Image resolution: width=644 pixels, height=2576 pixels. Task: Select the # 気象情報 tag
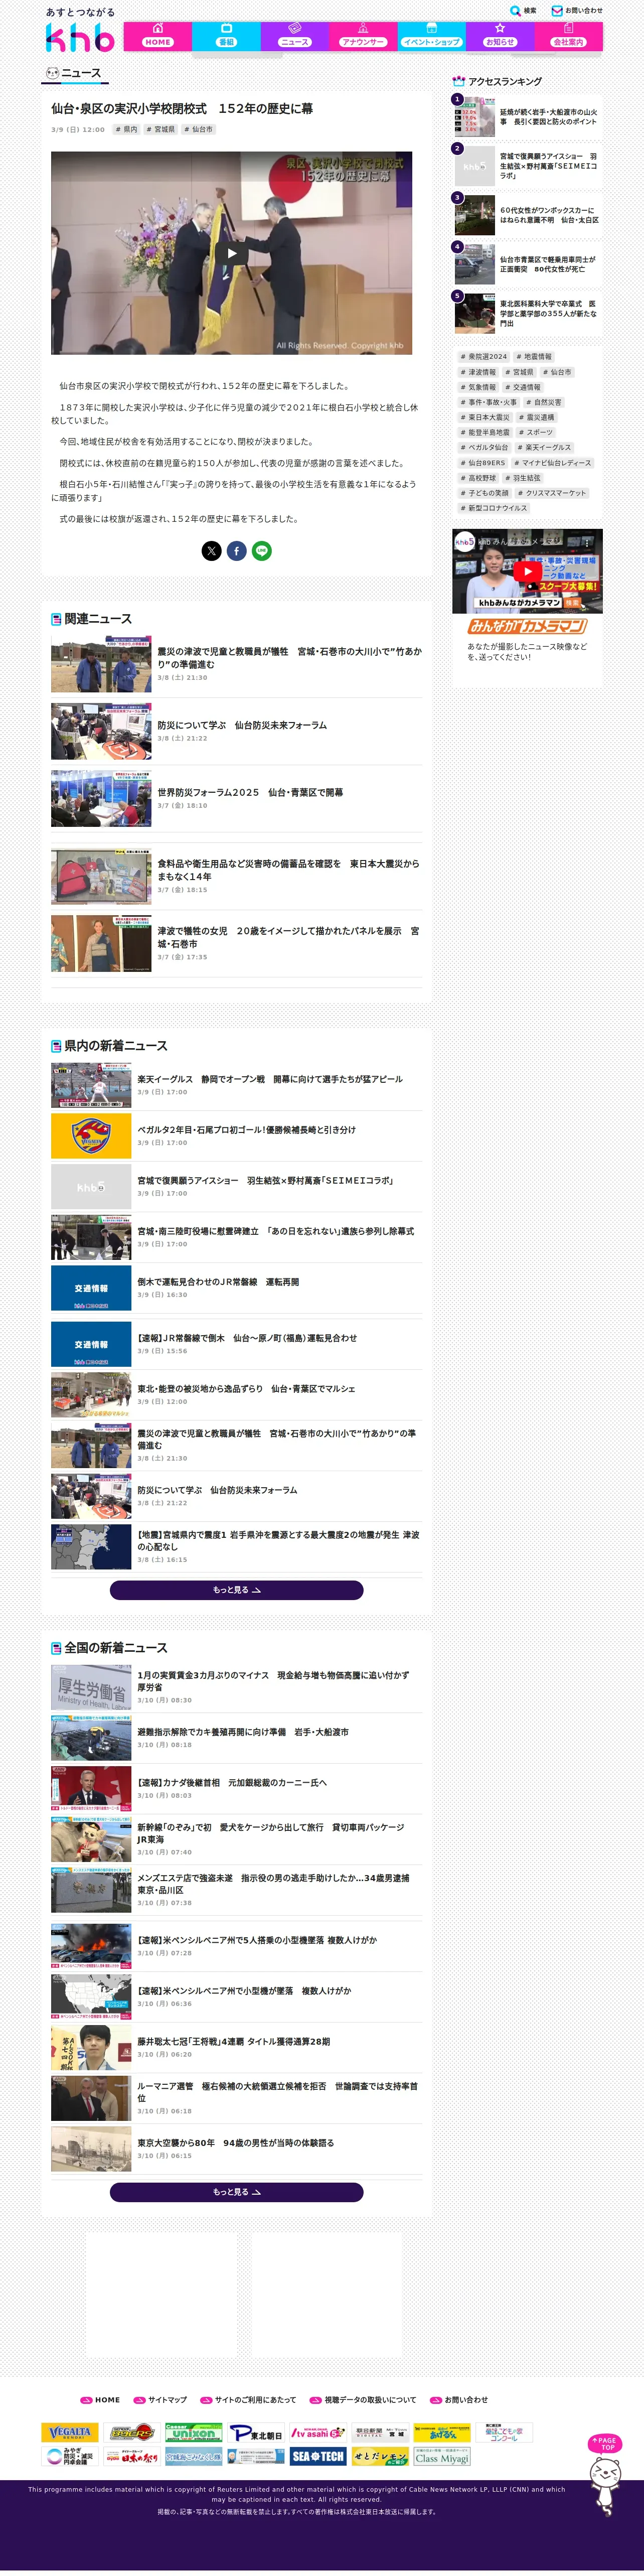(x=478, y=387)
